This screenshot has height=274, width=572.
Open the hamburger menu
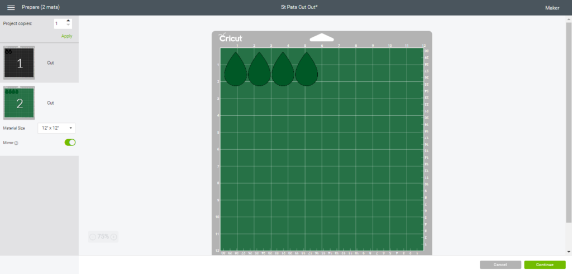point(11,8)
